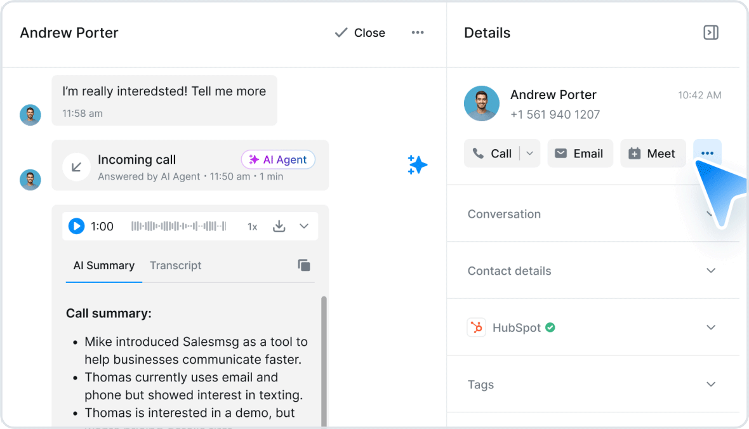The width and height of the screenshot is (749, 429).
Task: Collapse the Details side panel
Action: tap(711, 32)
